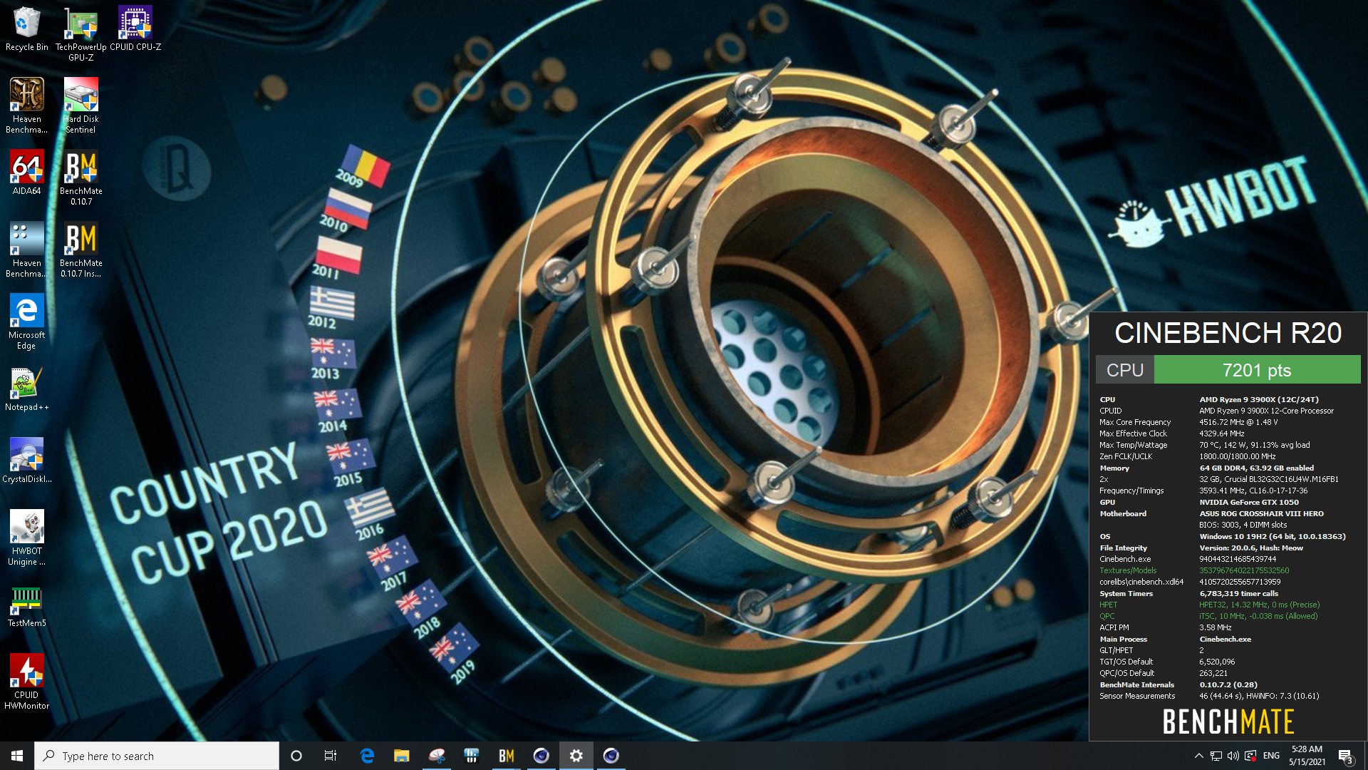Switch to Snipping Tool on taskbar
The image size is (1368, 770).
[x=437, y=756]
